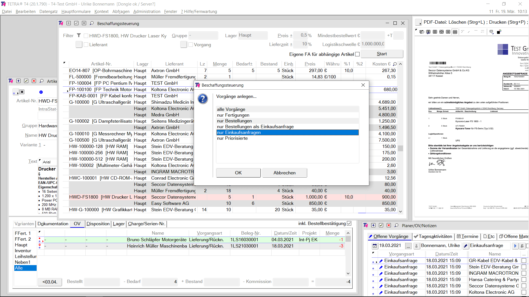529x297 pixels.
Task: Click the red X icon in Artikel window
Action: (x=34, y=81)
